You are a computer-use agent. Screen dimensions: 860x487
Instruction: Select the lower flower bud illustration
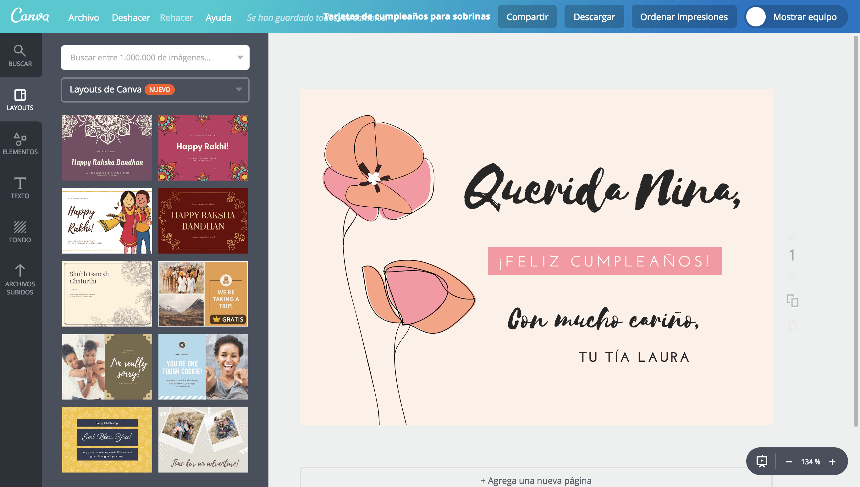(419, 297)
